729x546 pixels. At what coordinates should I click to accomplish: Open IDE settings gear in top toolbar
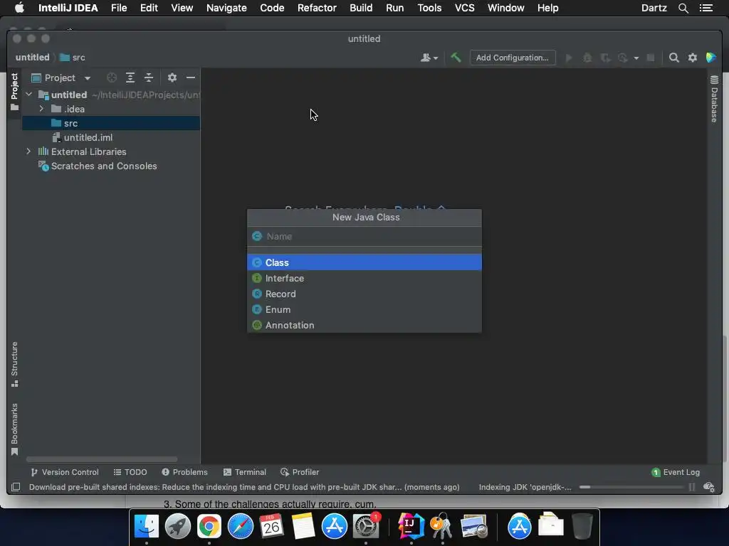pyautogui.click(x=692, y=58)
